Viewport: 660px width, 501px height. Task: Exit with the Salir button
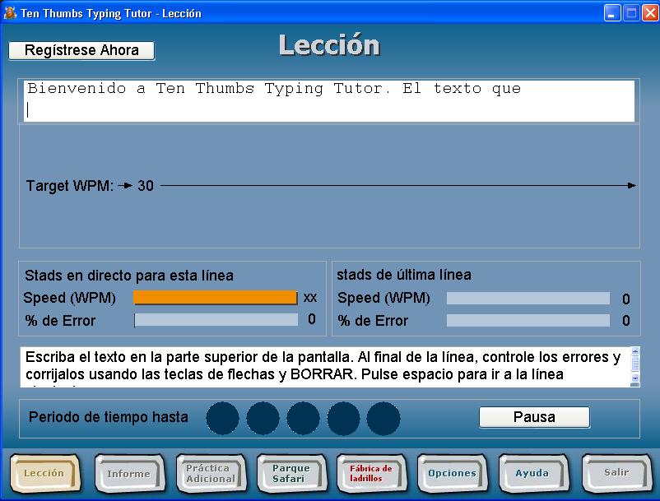pyautogui.click(x=616, y=473)
